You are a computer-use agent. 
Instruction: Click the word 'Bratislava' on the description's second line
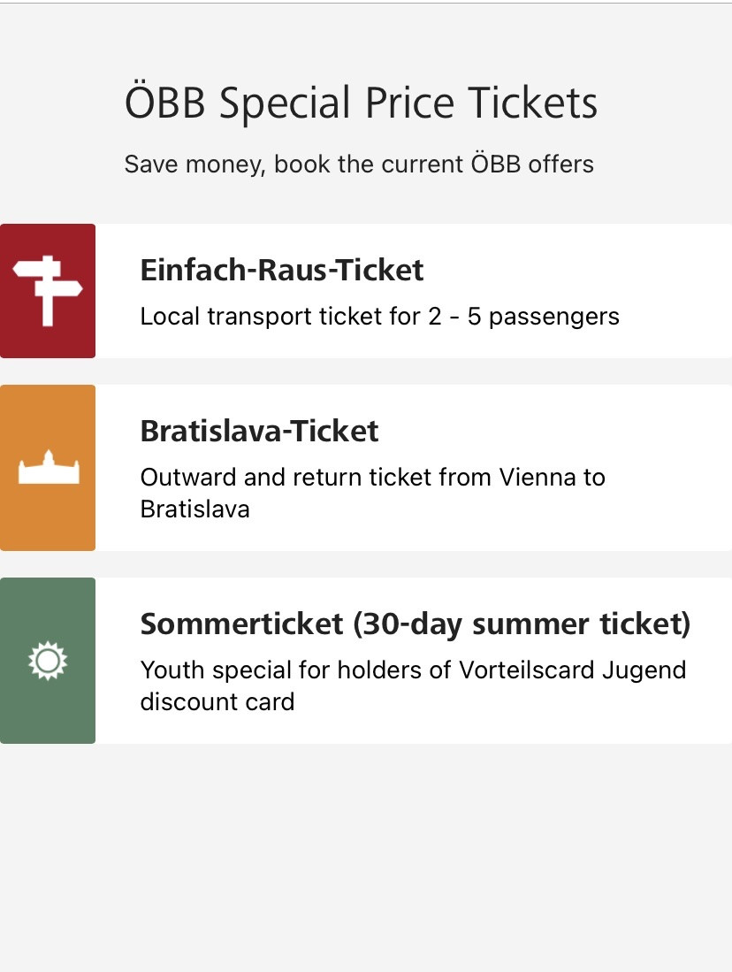click(194, 509)
